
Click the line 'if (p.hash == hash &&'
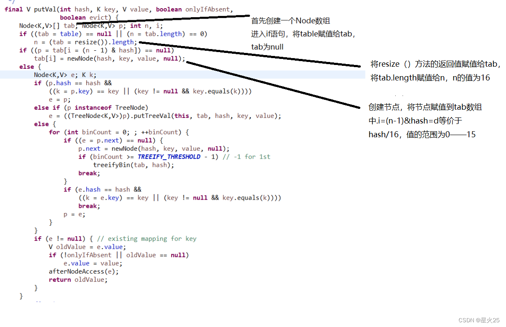(x=73, y=83)
